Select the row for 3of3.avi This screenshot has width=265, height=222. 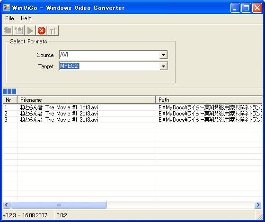tap(132, 120)
